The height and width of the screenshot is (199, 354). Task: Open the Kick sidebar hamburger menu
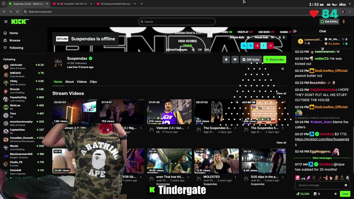pyautogui.click(x=6, y=22)
